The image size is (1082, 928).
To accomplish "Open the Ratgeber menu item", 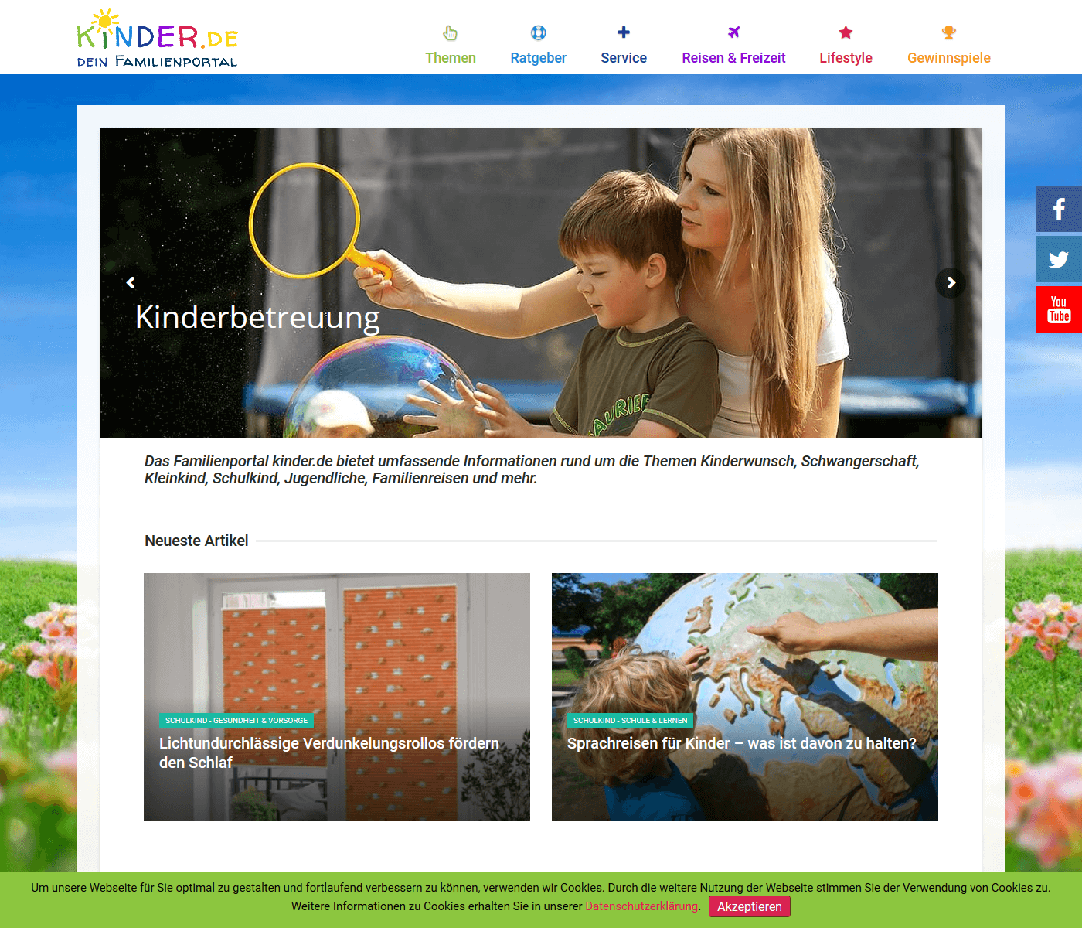I will (x=539, y=58).
